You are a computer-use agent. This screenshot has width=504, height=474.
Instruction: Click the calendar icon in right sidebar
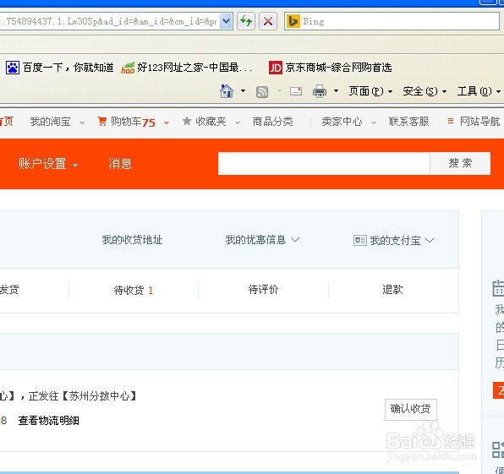click(499, 288)
